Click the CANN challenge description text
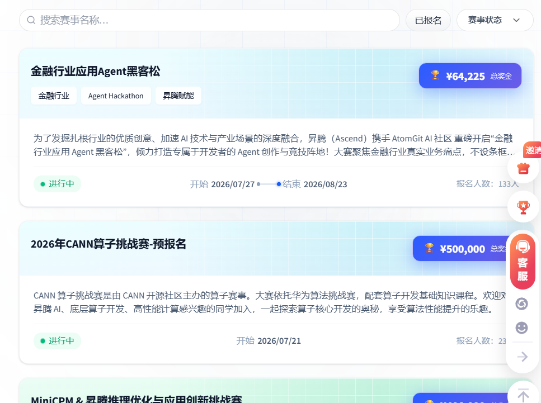The width and height of the screenshot is (541, 403). click(270, 302)
